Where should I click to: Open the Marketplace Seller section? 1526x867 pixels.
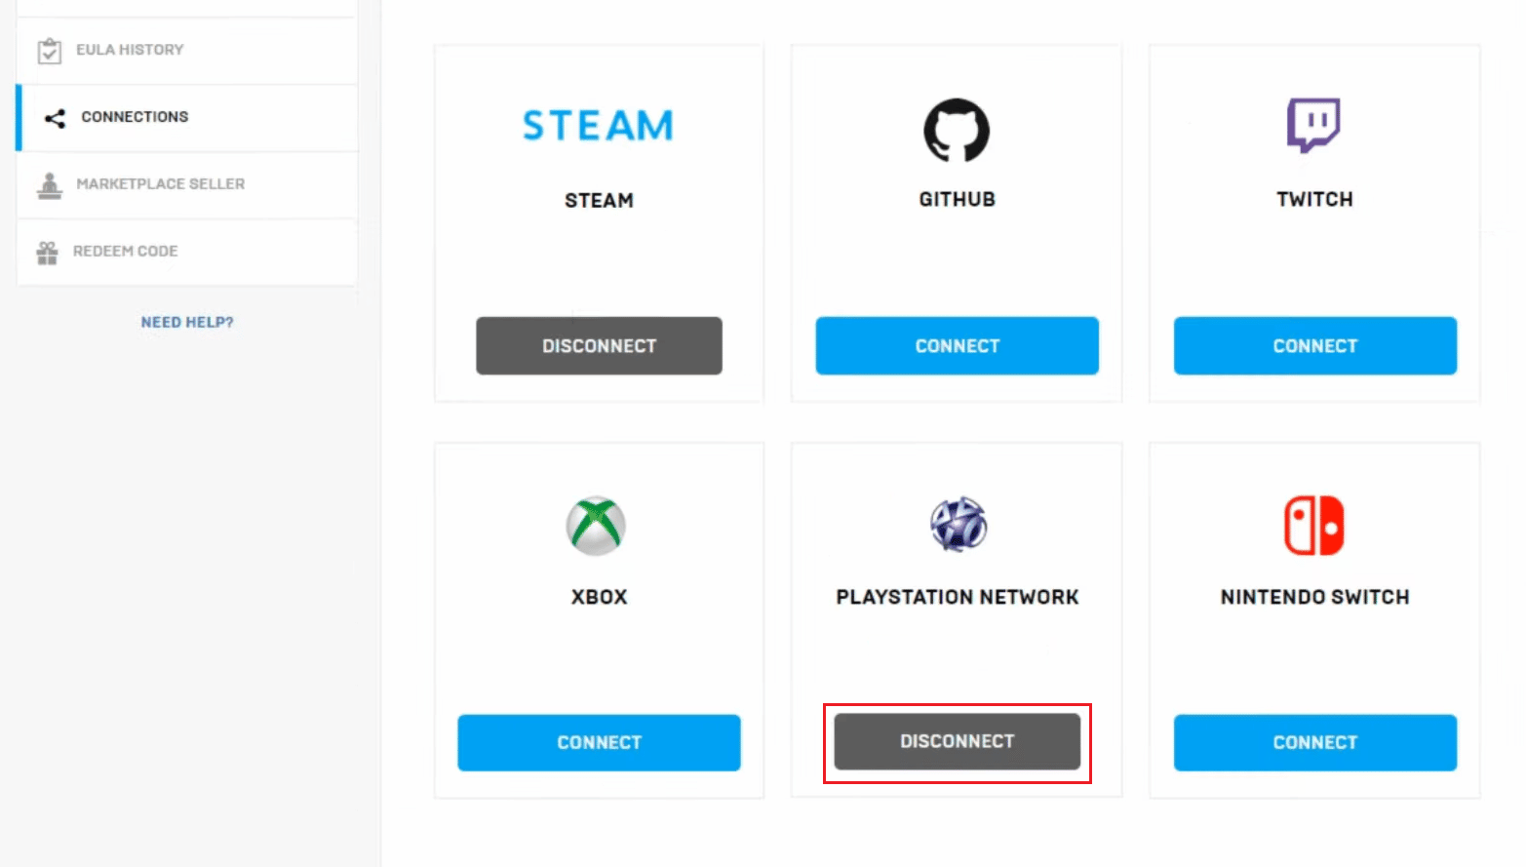(159, 183)
